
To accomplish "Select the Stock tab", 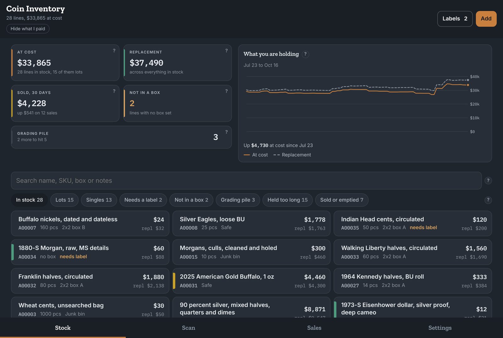I will coord(63,328).
